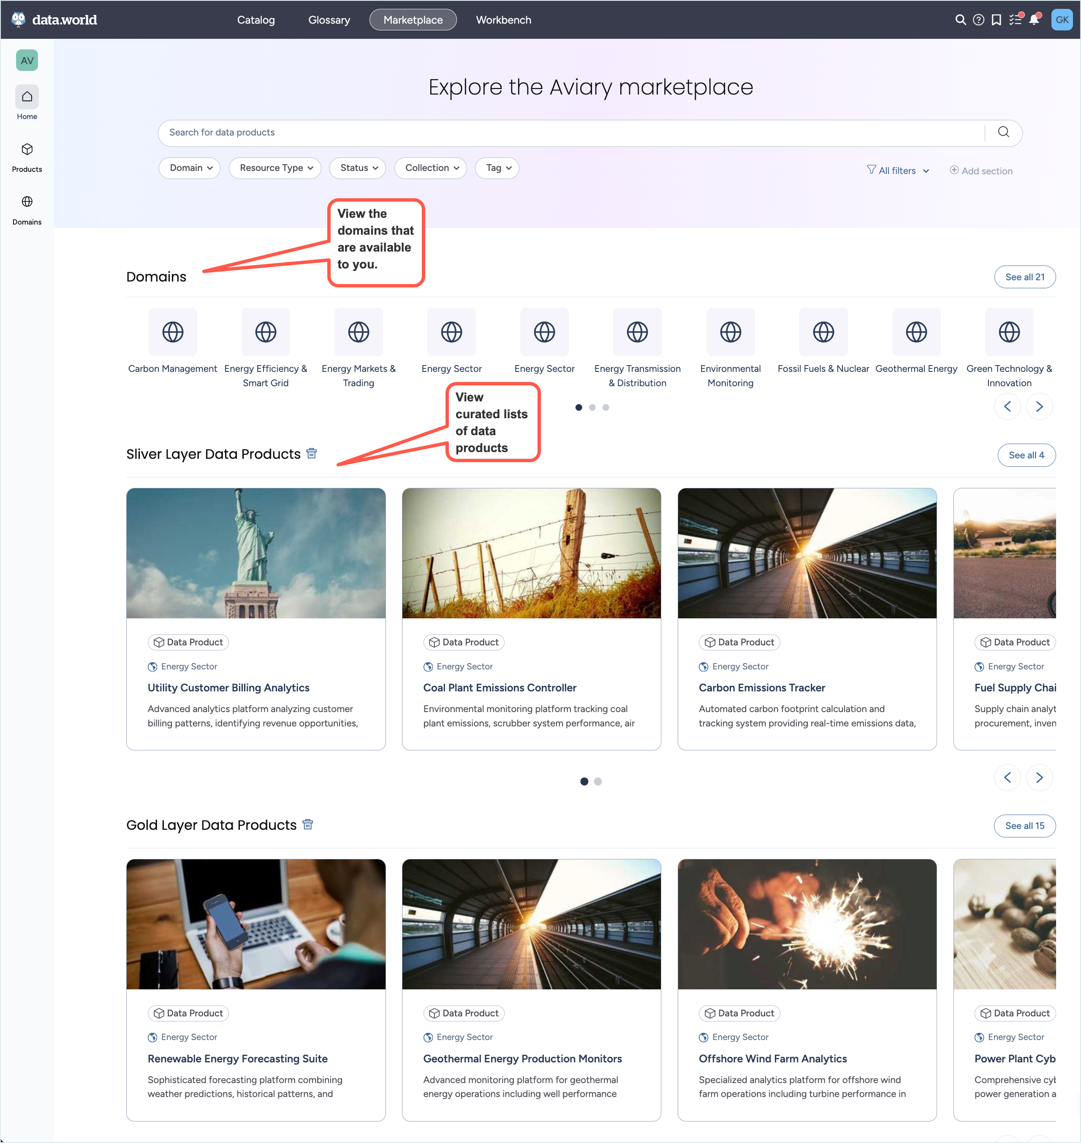Image resolution: width=1081 pixels, height=1143 pixels.
Task: Expand the Status filter dropdown
Action: coord(357,168)
